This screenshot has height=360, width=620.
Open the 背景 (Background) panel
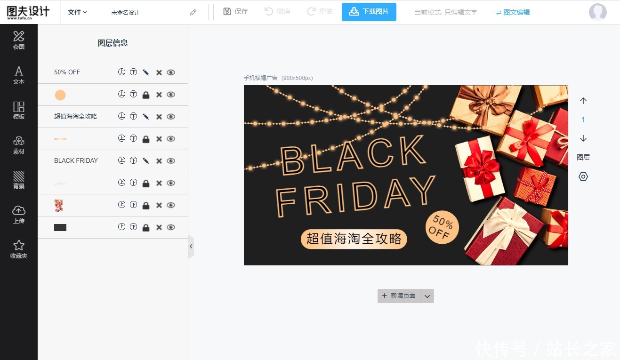18,180
